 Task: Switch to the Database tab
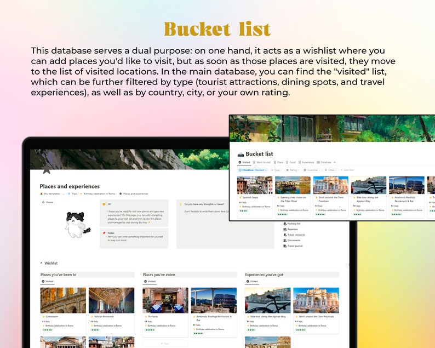pos(324,162)
